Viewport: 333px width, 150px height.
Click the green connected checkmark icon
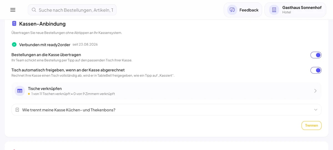tap(14, 44)
